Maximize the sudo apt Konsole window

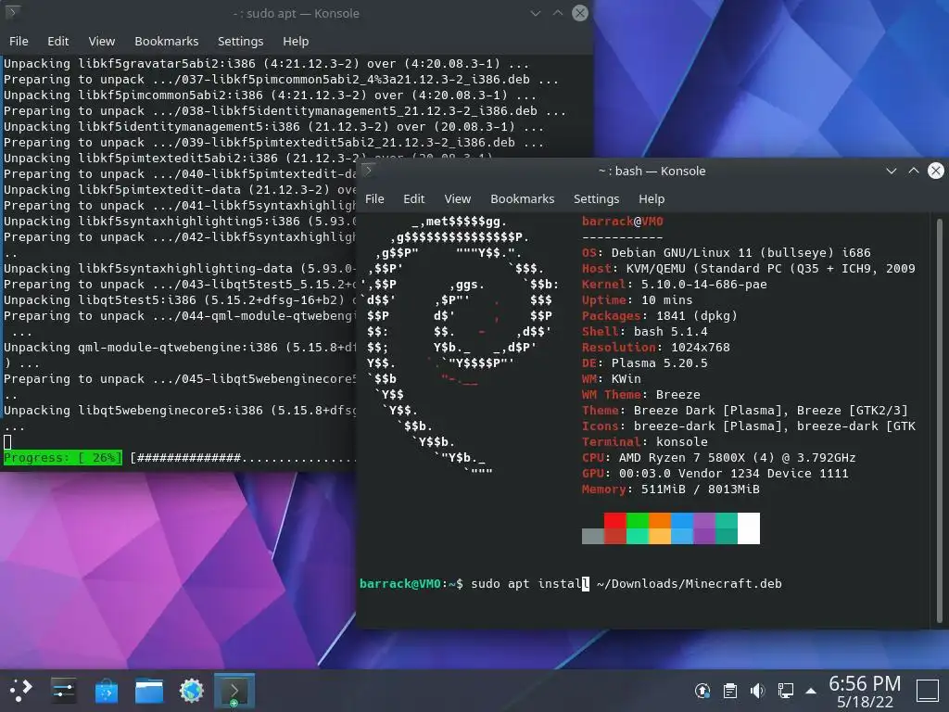pos(557,13)
